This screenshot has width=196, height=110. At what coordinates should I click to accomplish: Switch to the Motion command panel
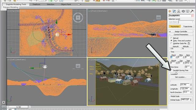183,11
